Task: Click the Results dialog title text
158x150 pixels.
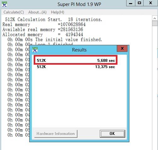Action: click(79, 50)
